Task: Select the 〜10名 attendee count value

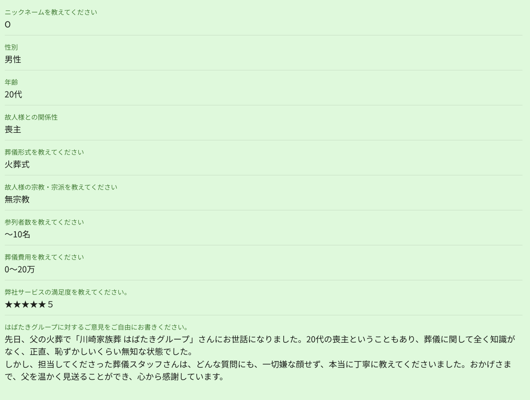Action: click(x=17, y=235)
